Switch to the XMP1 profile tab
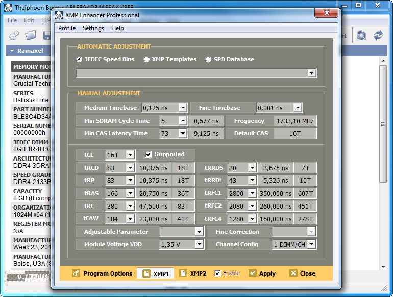The width and height of the screenshot is (393, 297). tap(156, 273)
